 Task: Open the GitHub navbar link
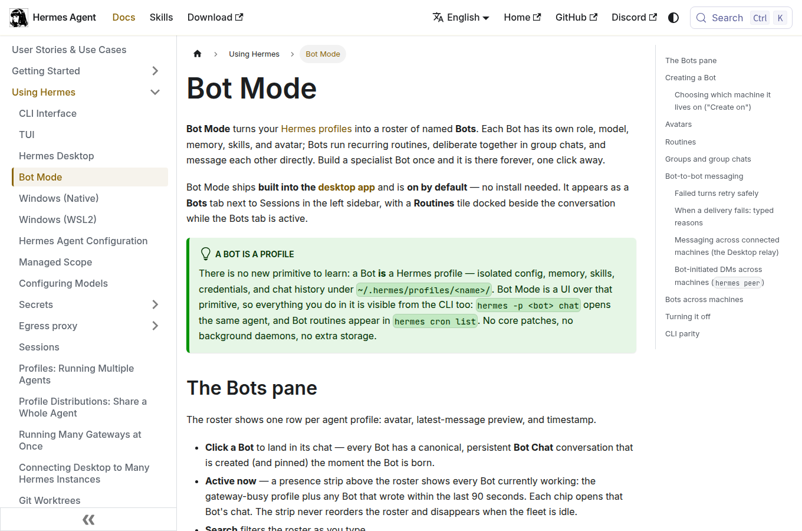tap(576, 18)
